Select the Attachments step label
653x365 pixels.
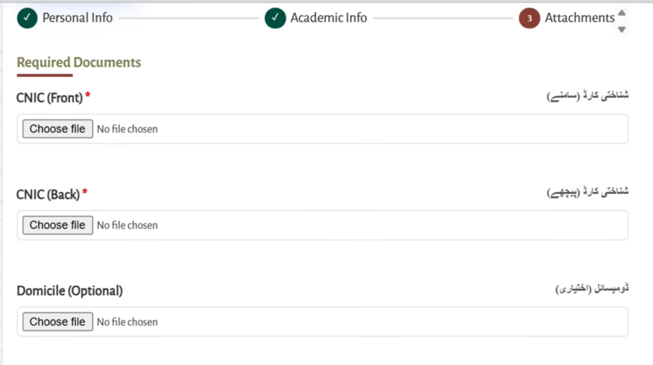(x=579, y=18)
